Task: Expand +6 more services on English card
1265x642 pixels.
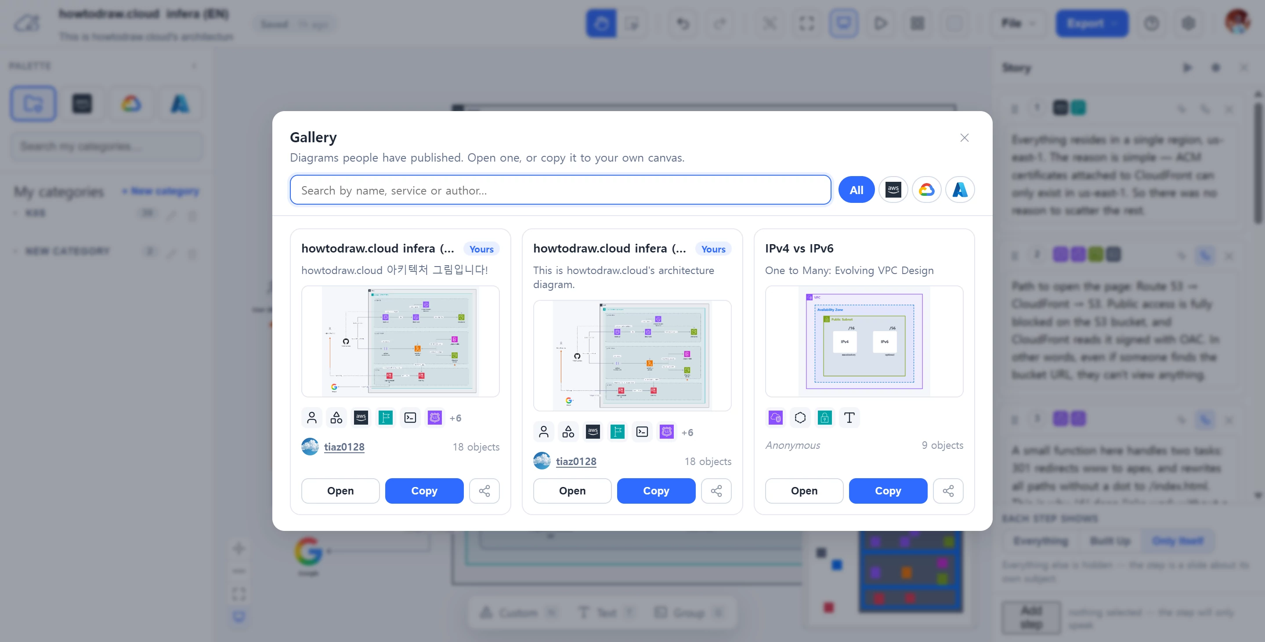Action: pyautogui.click(x=687, y=433)
